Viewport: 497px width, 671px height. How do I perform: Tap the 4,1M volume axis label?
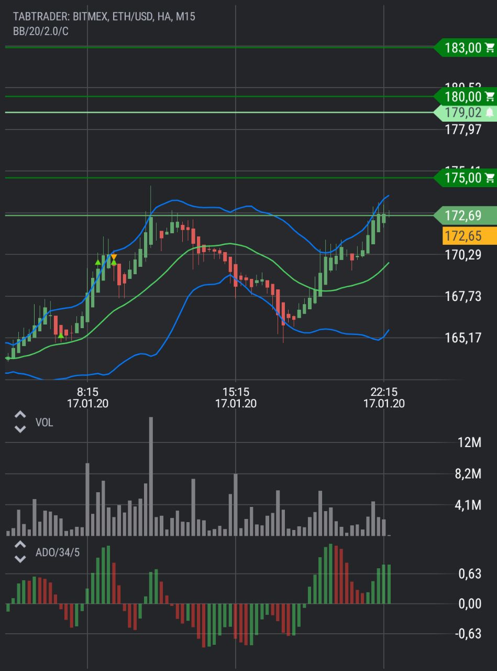point(468,505)
